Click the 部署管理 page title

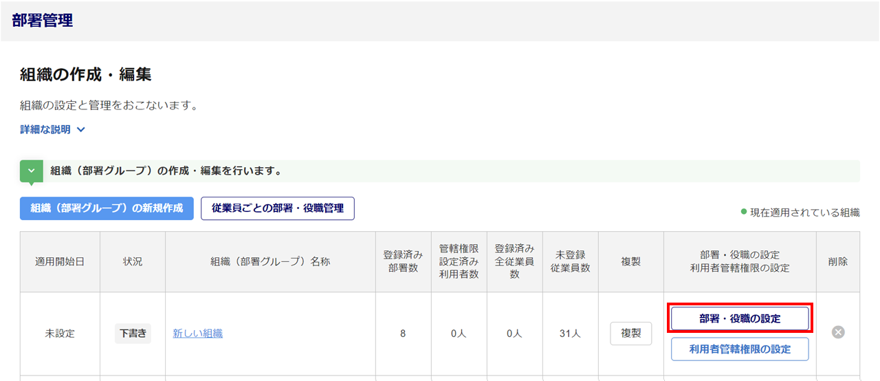(43, 21)
